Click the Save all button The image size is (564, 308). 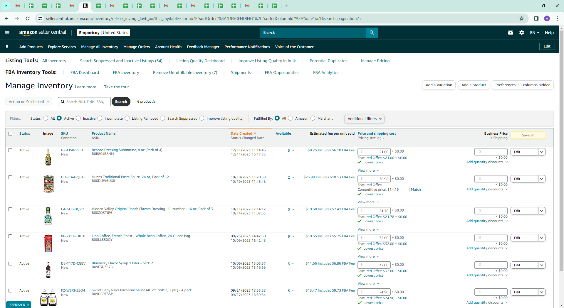[528, 135]
